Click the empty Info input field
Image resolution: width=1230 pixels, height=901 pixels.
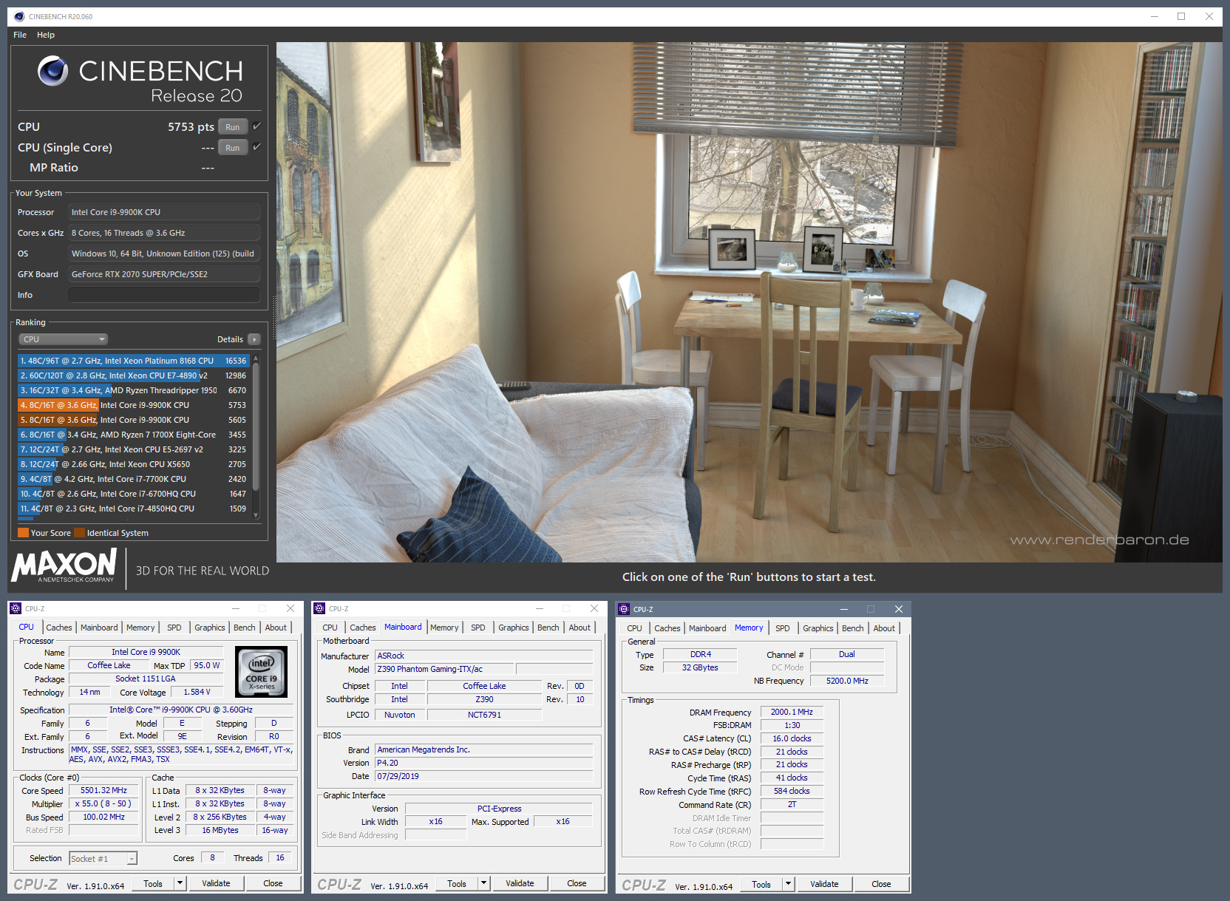point(164,295)
